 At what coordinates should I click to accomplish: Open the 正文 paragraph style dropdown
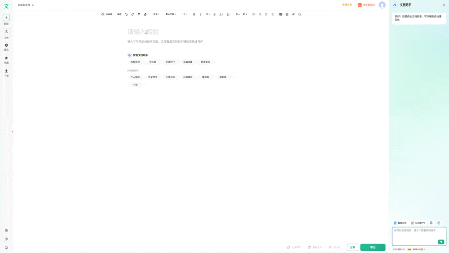(x=156, y=14)
